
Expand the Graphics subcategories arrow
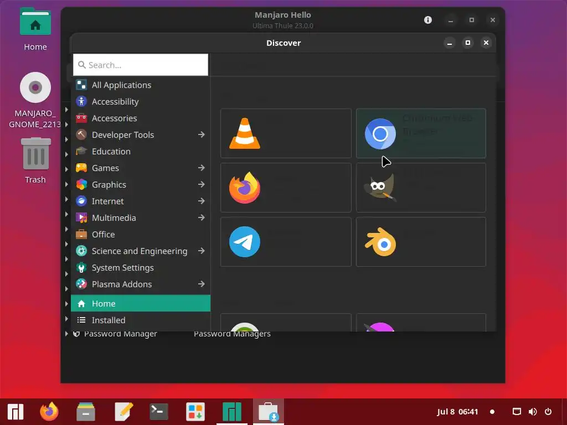pyautogui.click(x=202, y=185)
